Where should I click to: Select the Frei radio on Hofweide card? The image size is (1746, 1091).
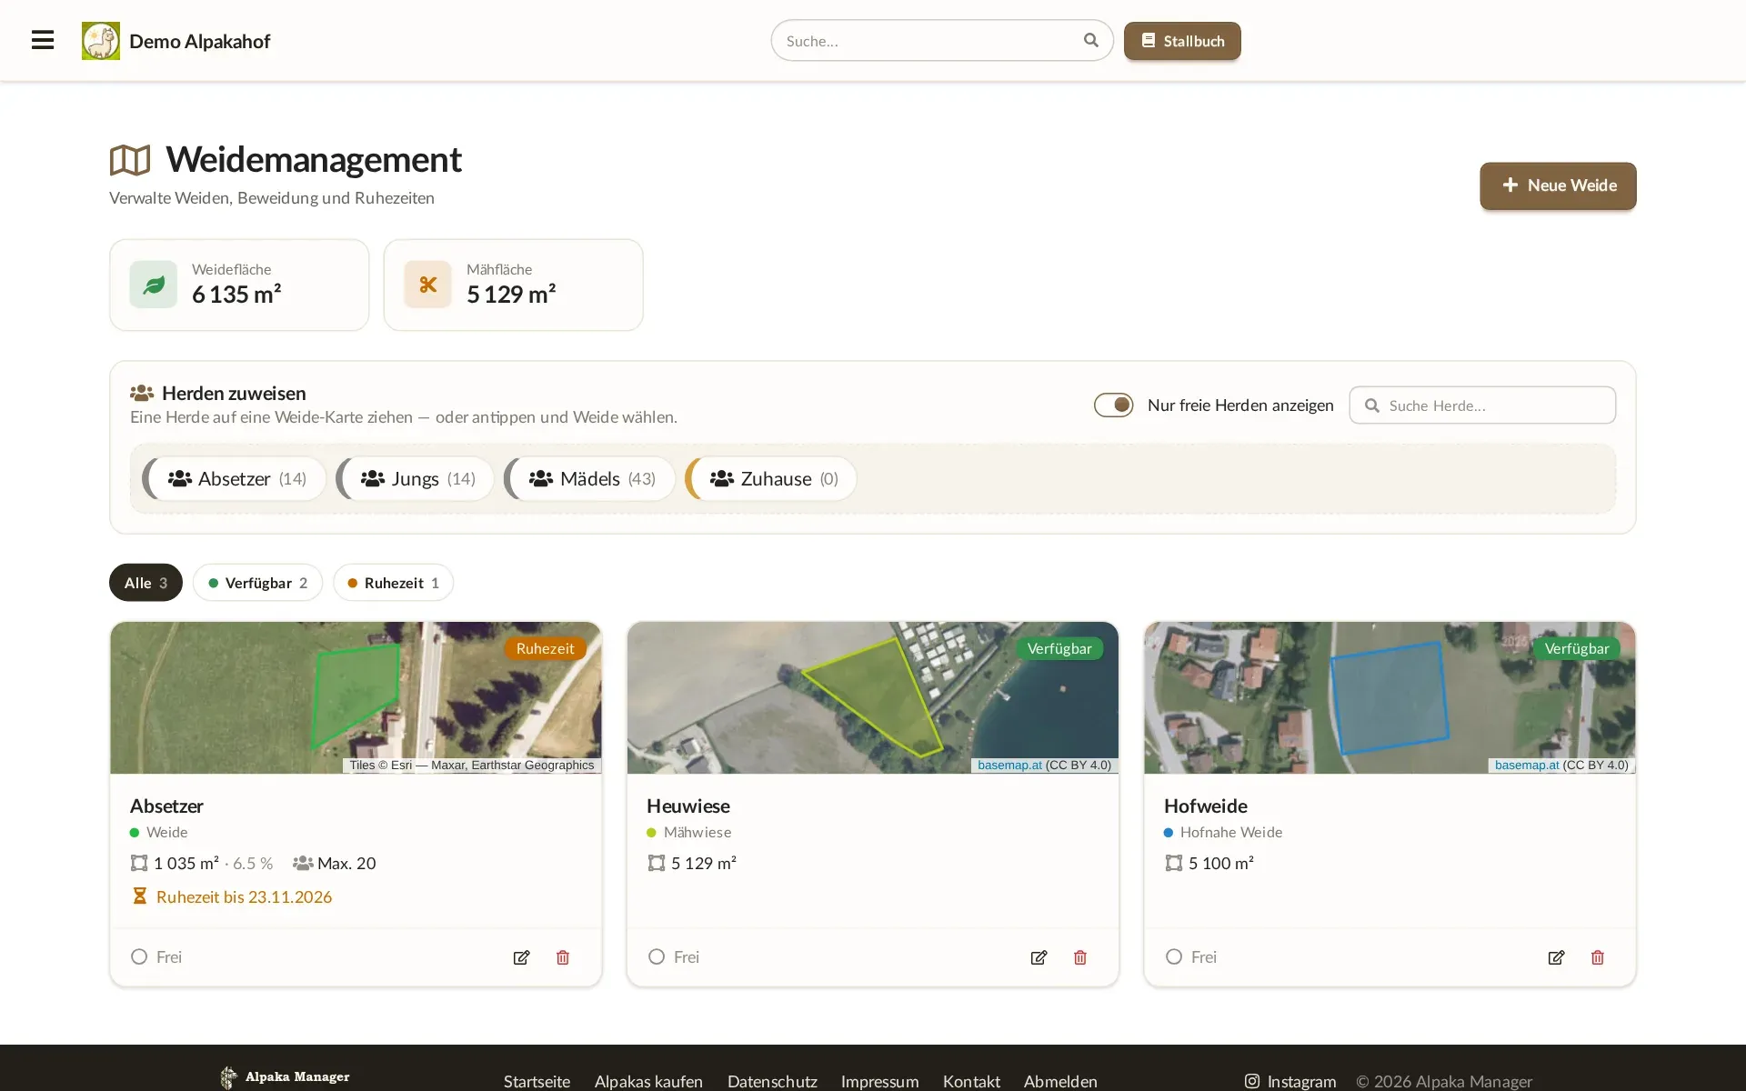1174,956
